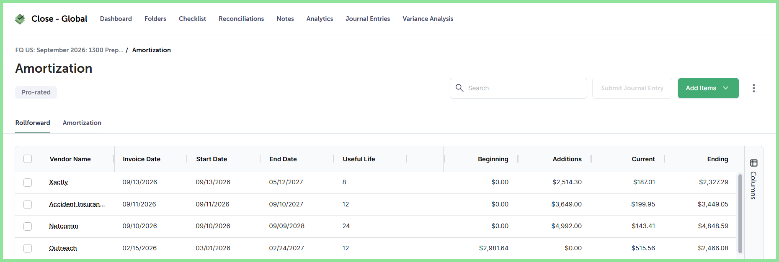Image resolution: width=779 pixels, height=262 pixels.
Task: Click the $4,848.59 ending cell
Action: [713, 226]
